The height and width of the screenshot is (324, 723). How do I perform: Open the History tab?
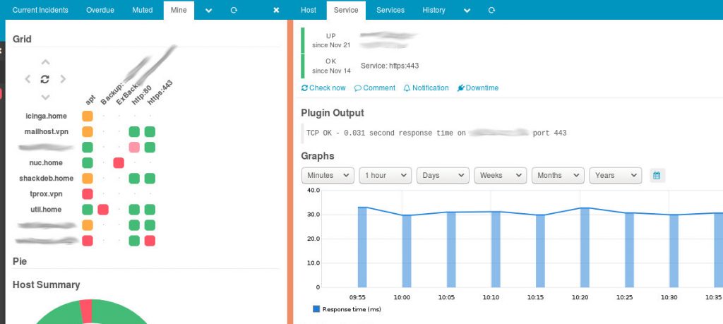coord(434,10)
